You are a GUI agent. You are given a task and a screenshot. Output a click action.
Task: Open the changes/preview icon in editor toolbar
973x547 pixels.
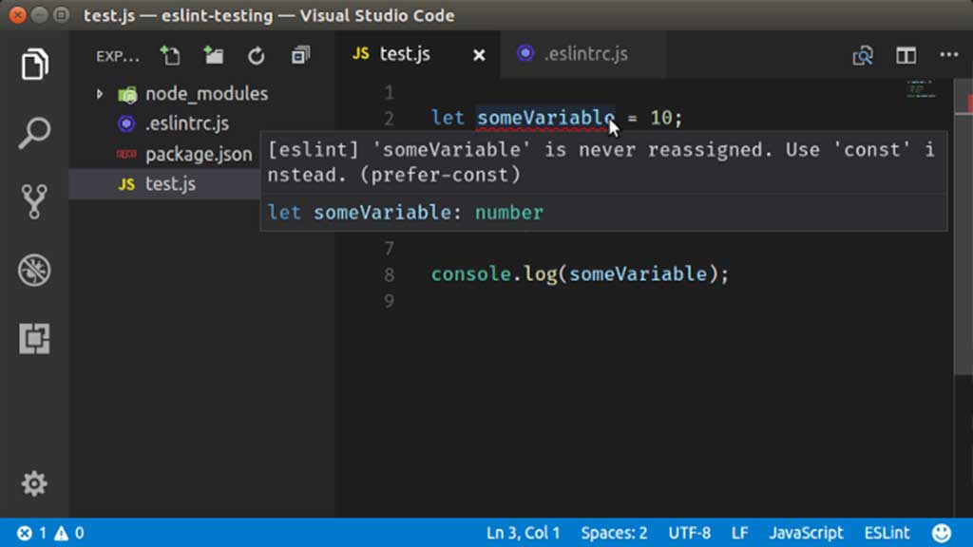pyautogui.click(x=863, y=56)
